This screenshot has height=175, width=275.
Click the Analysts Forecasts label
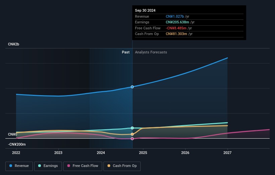[151, 52]
